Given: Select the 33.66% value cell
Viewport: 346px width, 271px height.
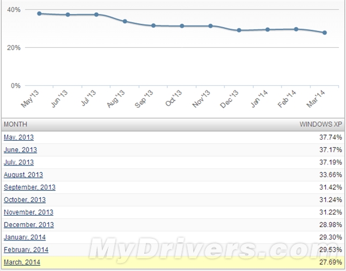Looking at the screenshot, I should pyautogui.click(x=330, y=175).
